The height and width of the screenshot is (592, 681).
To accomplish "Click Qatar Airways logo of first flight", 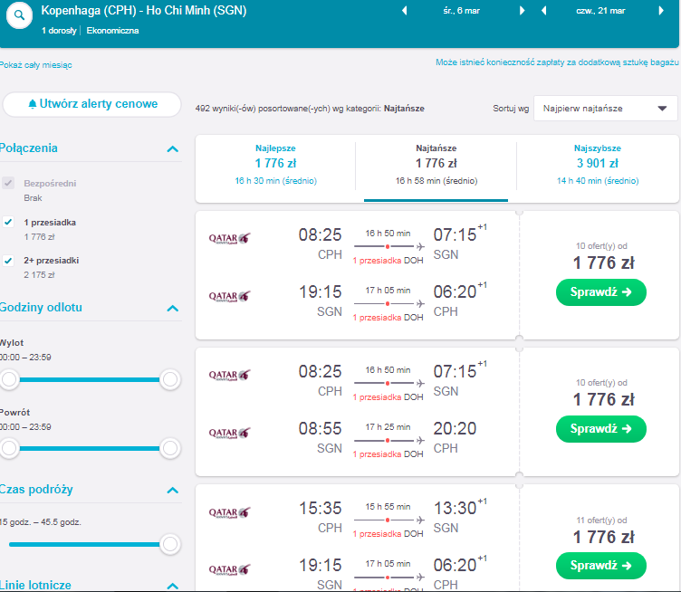I will (x=229, y=238).
